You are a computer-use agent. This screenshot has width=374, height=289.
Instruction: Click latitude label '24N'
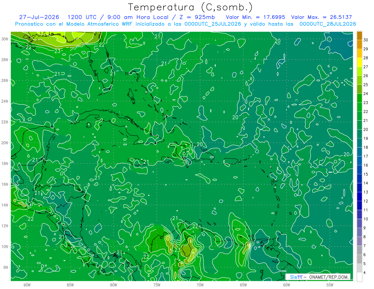(5, 101)
